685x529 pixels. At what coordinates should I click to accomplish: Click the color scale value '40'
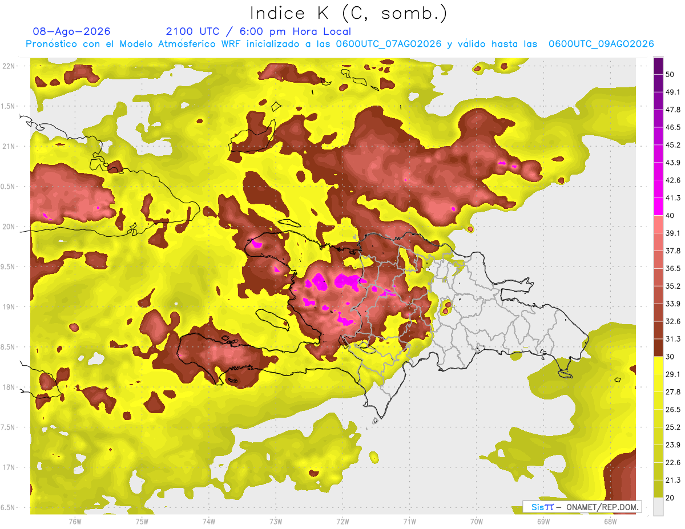[671, 215]
